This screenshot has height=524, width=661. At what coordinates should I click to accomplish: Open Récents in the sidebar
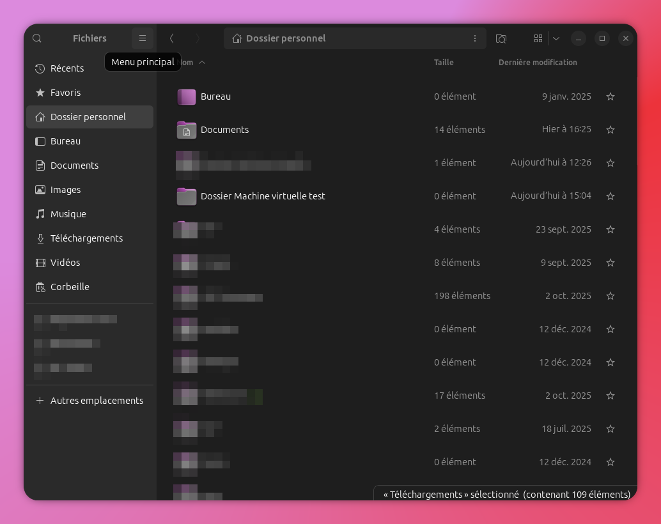click(x=67, y=68)
